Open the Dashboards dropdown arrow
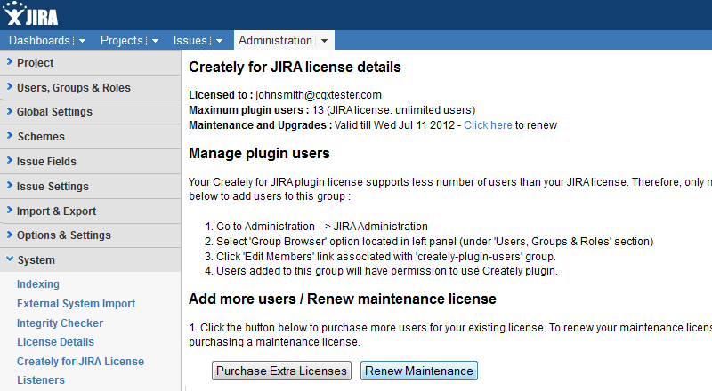This screenshot has width=712, height=391. click(x=82, y=41)
